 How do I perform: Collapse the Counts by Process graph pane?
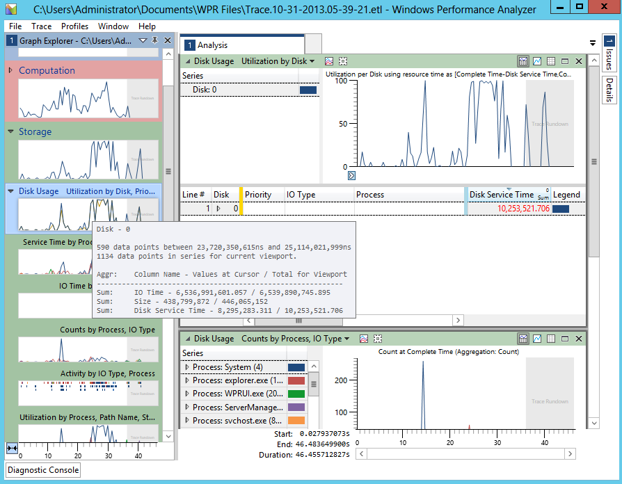pos(187,339)
